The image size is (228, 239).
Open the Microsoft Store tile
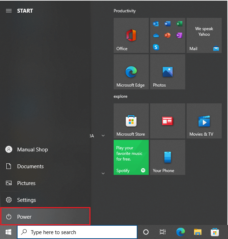point(131,121)
